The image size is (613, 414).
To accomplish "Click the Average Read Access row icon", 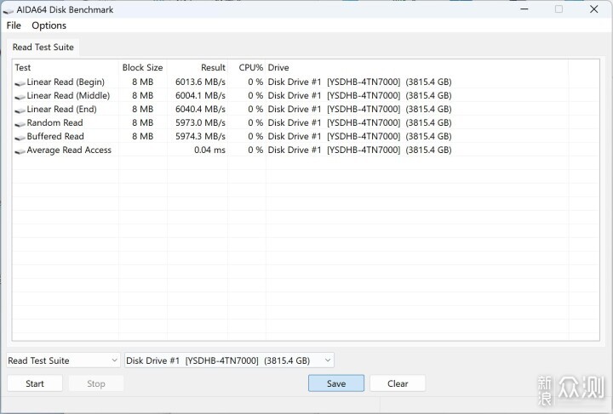I will [20, 151].
